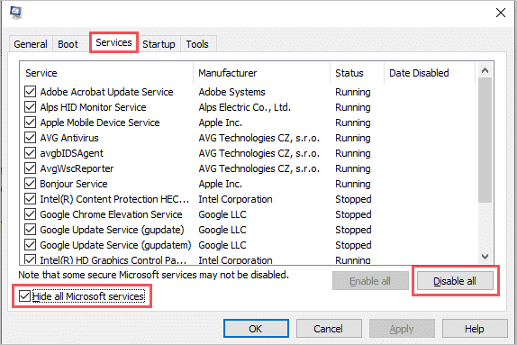Click Intel Corporation in Content Protection row
This screenshot has width=517, height=345.
[x=235, y=199]
